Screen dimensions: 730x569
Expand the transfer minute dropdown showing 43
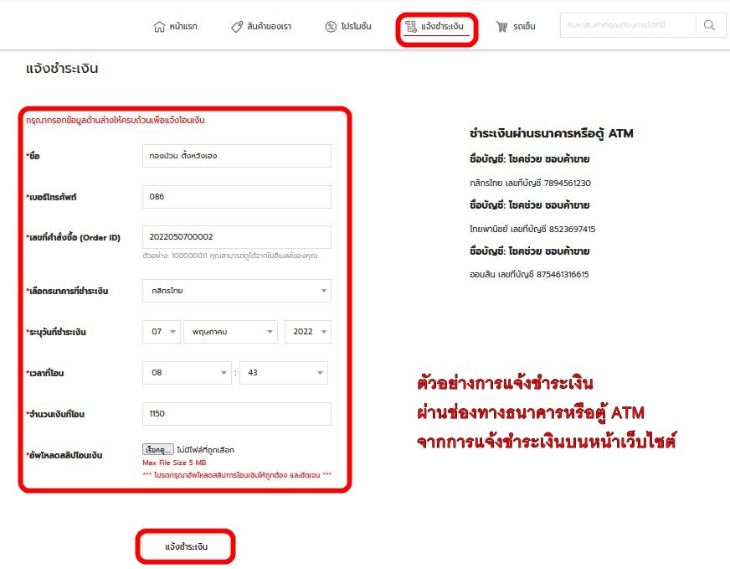[x=283, y=373]
